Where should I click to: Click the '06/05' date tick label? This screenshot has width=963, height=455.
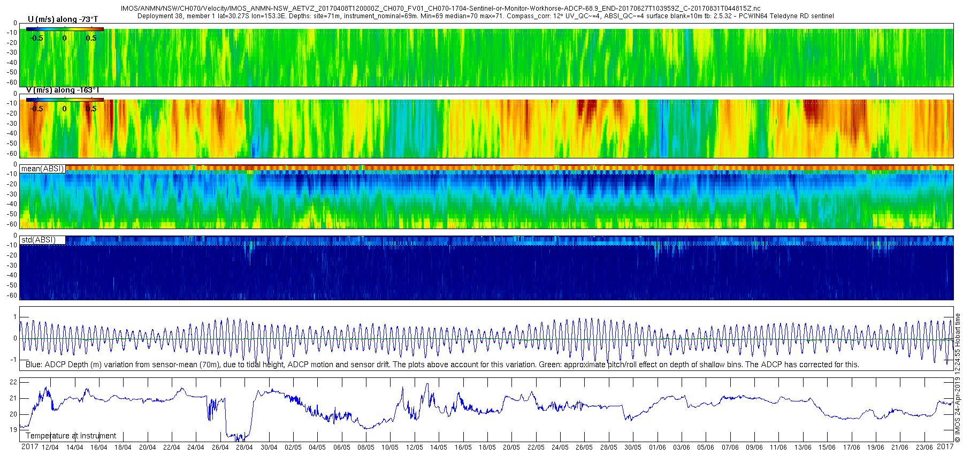342,448
